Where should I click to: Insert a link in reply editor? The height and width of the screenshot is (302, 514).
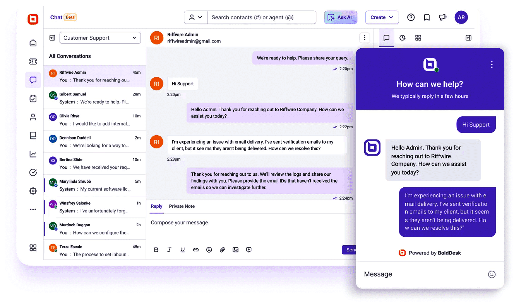(x=196, y=250)
